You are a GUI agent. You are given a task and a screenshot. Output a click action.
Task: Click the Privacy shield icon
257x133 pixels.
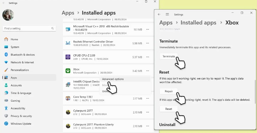[x=6, y=116]
